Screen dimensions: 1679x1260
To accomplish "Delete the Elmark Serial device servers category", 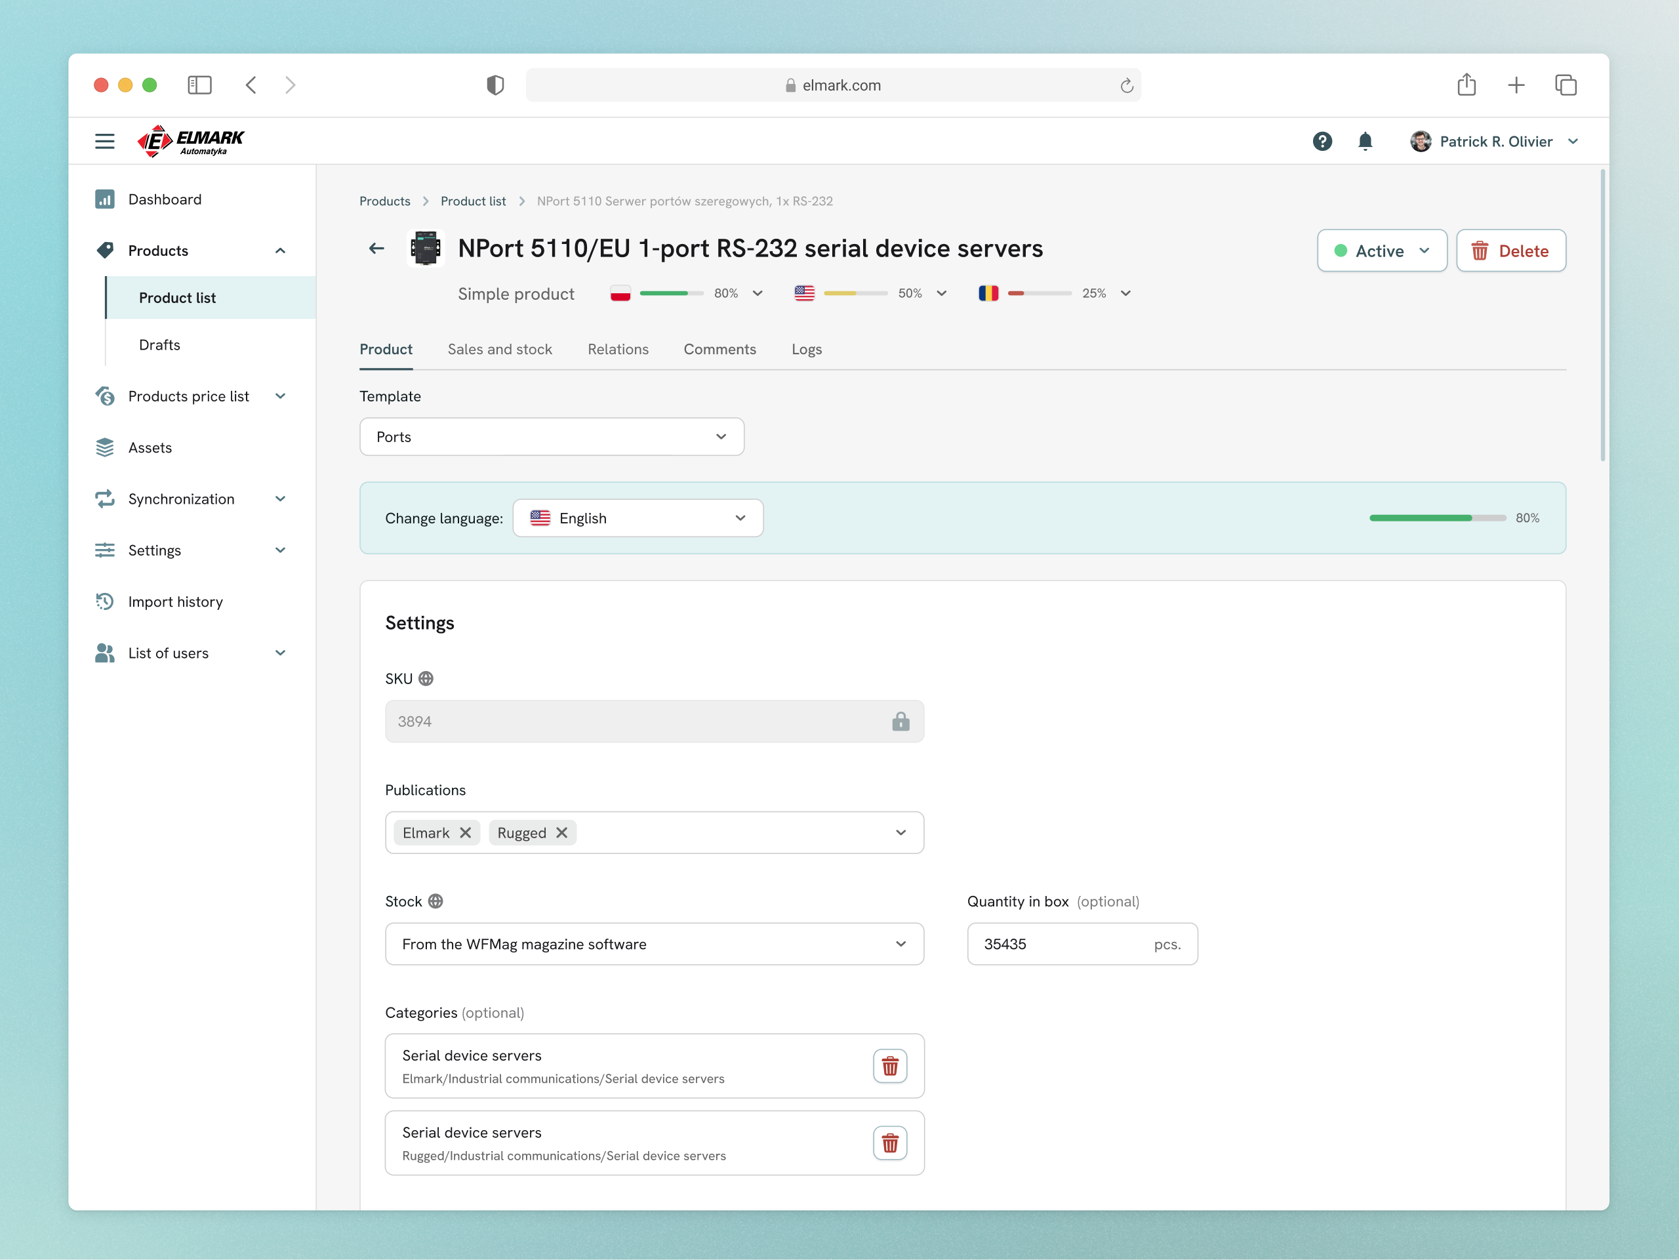I will [889, 1066].
